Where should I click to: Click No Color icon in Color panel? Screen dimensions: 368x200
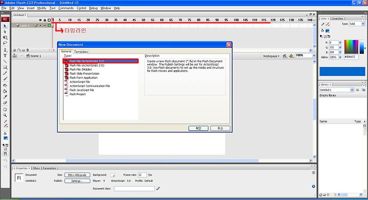tap(325, 37)
